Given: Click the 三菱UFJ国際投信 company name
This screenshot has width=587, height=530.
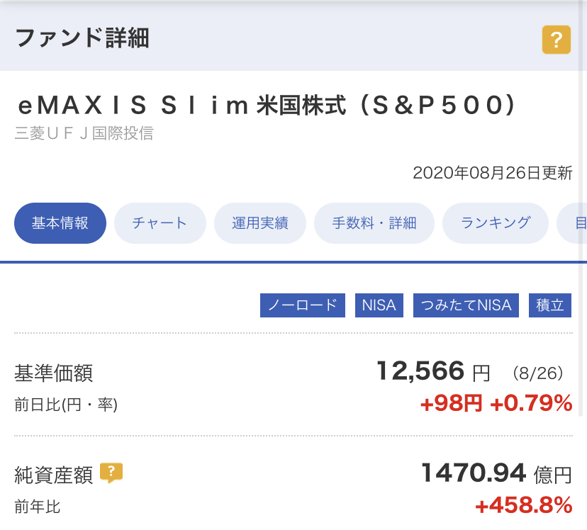Looking at the screenshot, I should (x=84, y=133).
